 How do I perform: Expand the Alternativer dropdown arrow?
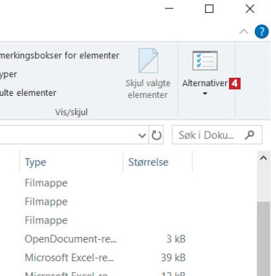[205, 93]
